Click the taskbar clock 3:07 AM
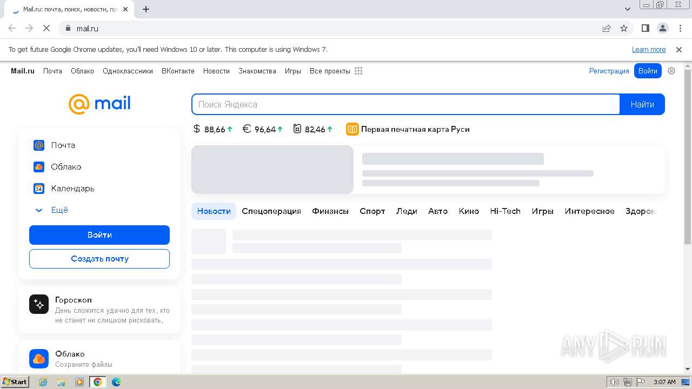 [664, 382]
